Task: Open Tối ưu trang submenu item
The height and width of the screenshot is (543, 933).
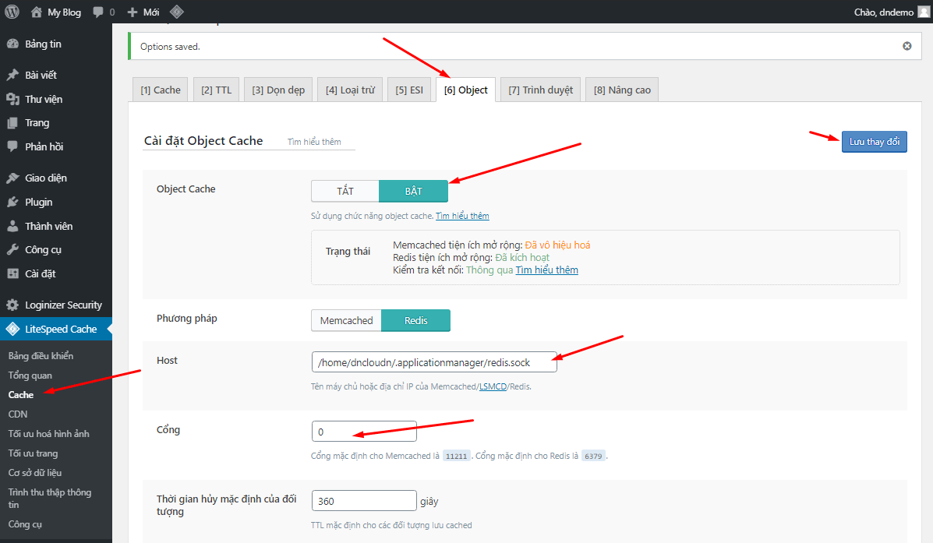Action: [34, 453]
